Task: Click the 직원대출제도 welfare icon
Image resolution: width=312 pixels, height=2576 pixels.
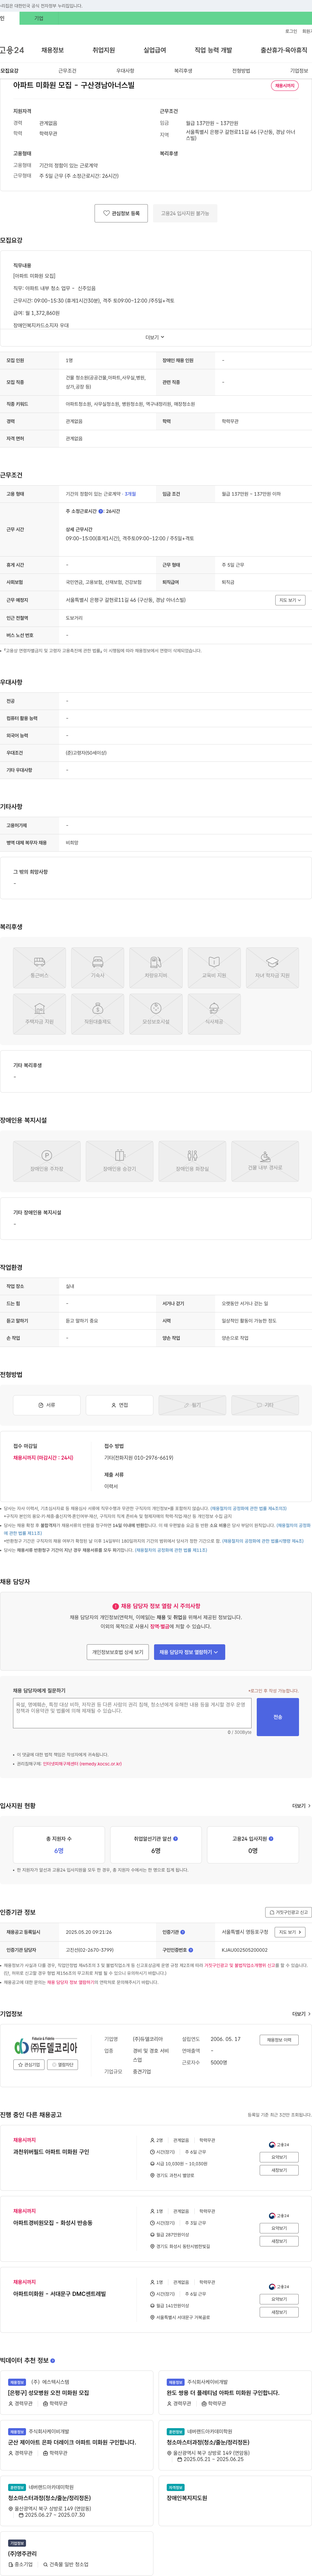Action: click(98, 1014)
